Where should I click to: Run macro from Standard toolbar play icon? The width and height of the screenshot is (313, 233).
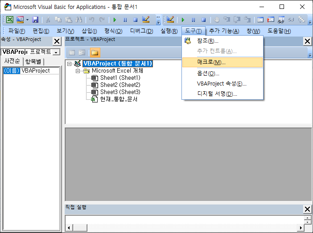(x=115, y=20)
